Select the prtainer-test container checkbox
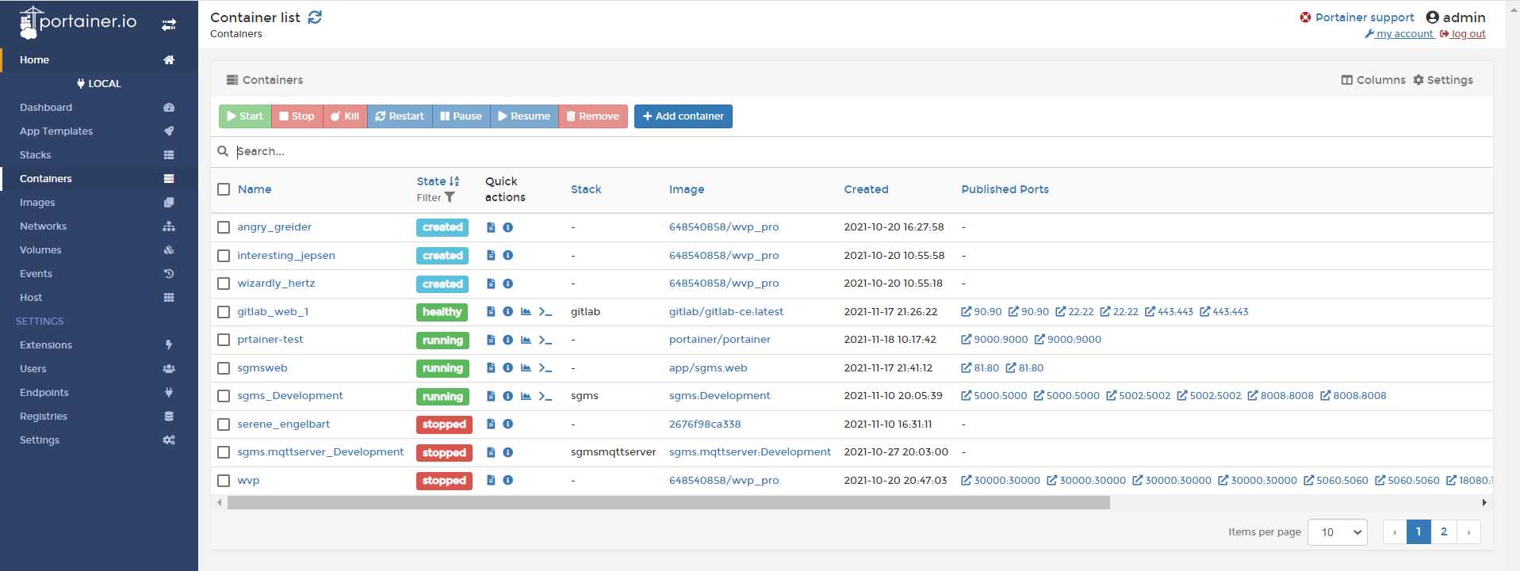Viewport: 1520px width, 571px height. pyautogui.click(x=224, y=340)
